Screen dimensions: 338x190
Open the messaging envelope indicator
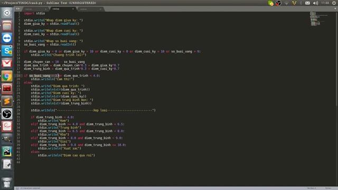307,3
